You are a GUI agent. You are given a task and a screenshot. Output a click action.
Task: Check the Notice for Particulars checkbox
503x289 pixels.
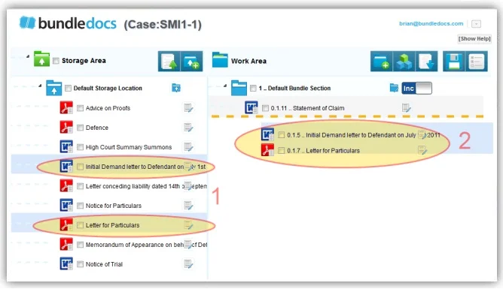point(81,206)
